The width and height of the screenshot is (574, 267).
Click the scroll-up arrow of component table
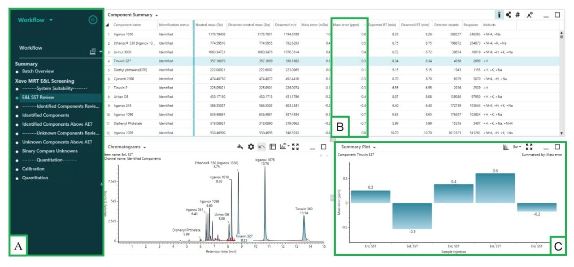tap(562, 33)
